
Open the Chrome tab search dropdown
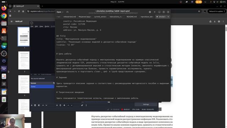[10, 6]
